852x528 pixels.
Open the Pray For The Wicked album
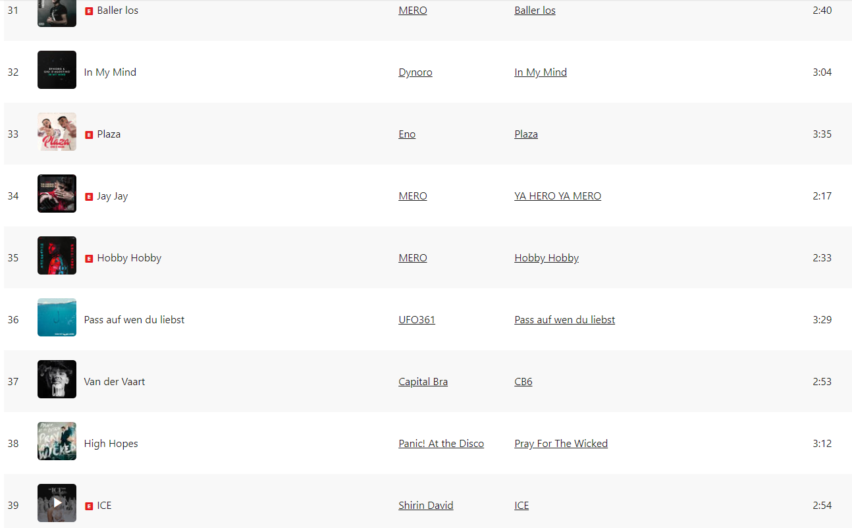pos(561,444)
